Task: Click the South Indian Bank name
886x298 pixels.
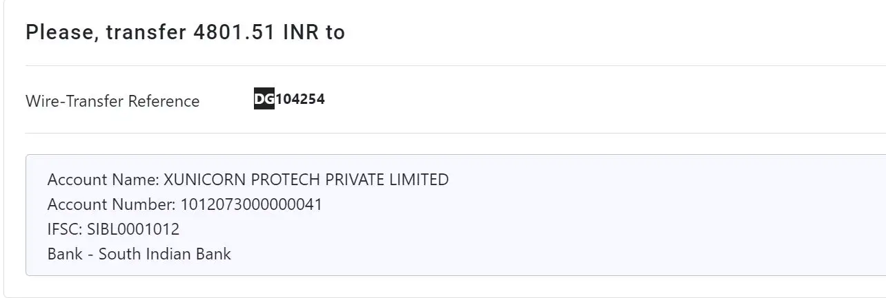Action: point(165,254)
